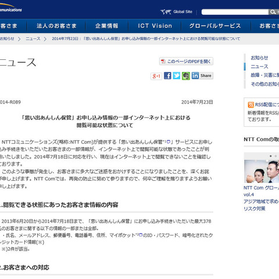The width and height of the screenshot is (279, 279).
Task: Click into the site search field
Action: coord(235,12)
